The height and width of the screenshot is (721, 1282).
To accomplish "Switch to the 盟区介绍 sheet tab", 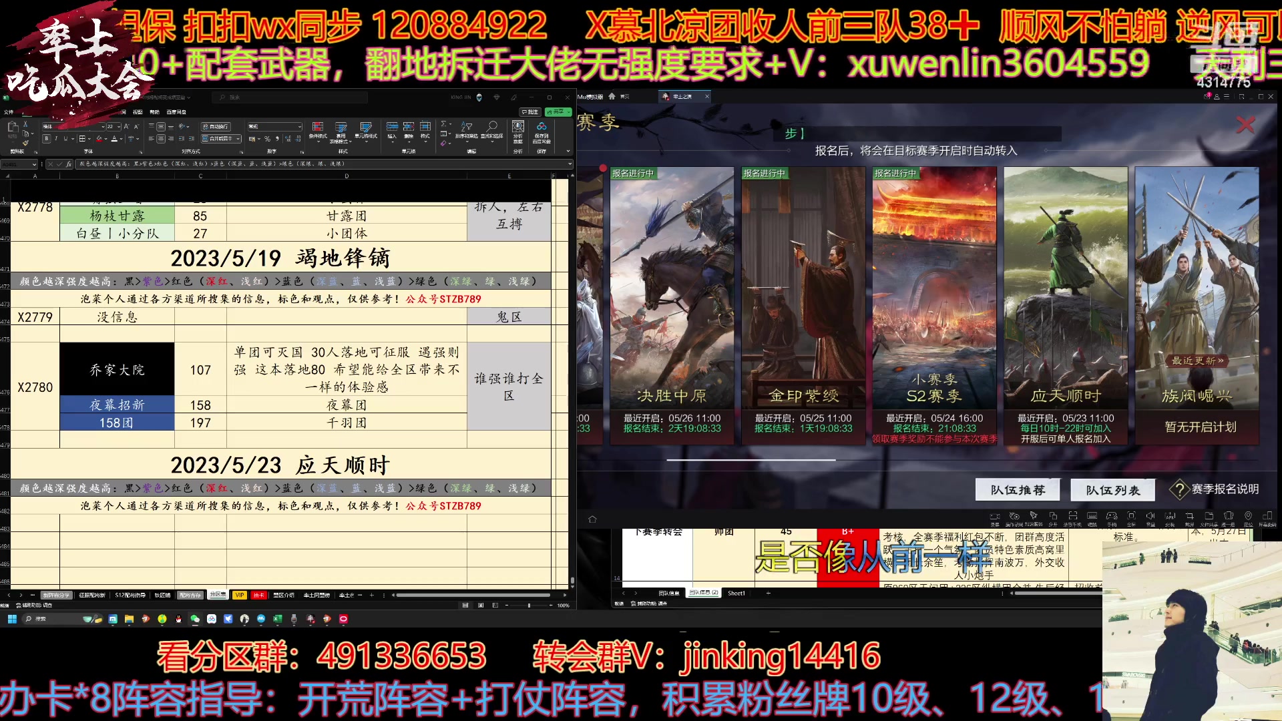I will (284, 595).
